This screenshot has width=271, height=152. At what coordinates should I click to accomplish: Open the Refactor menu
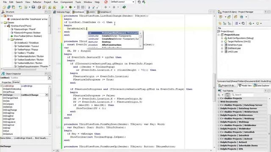[x=37, y=2]
